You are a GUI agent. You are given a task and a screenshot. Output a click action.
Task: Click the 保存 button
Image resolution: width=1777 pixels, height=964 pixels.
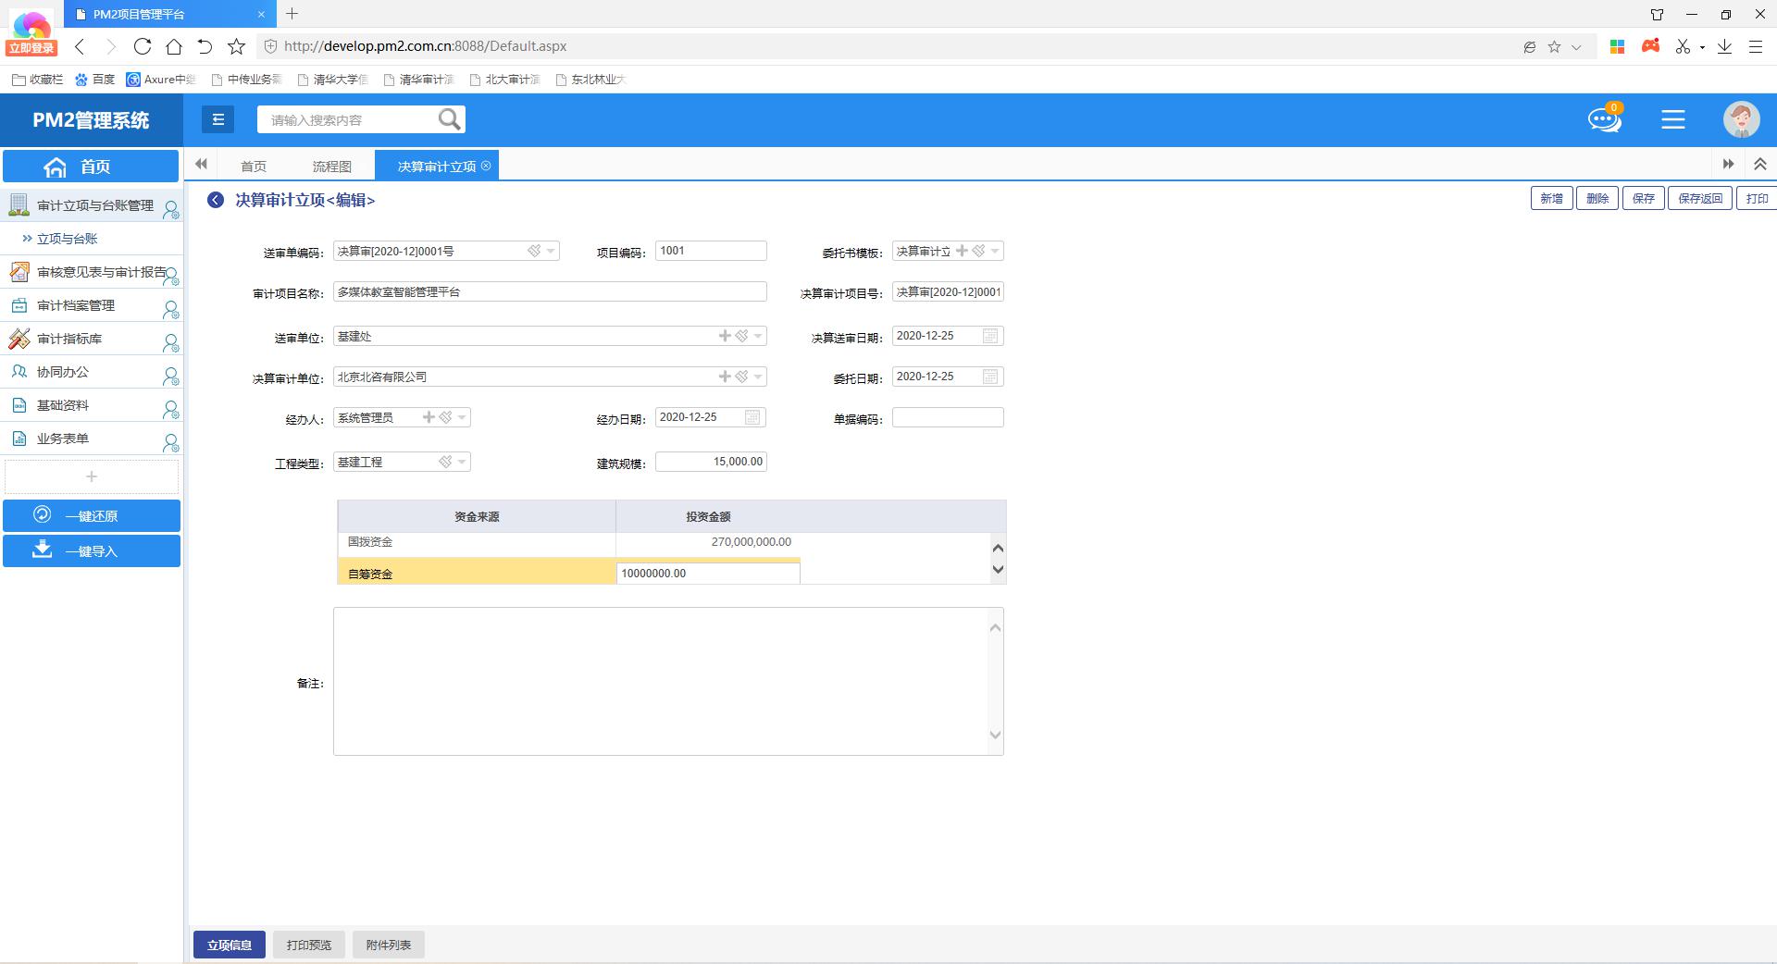1643,198
